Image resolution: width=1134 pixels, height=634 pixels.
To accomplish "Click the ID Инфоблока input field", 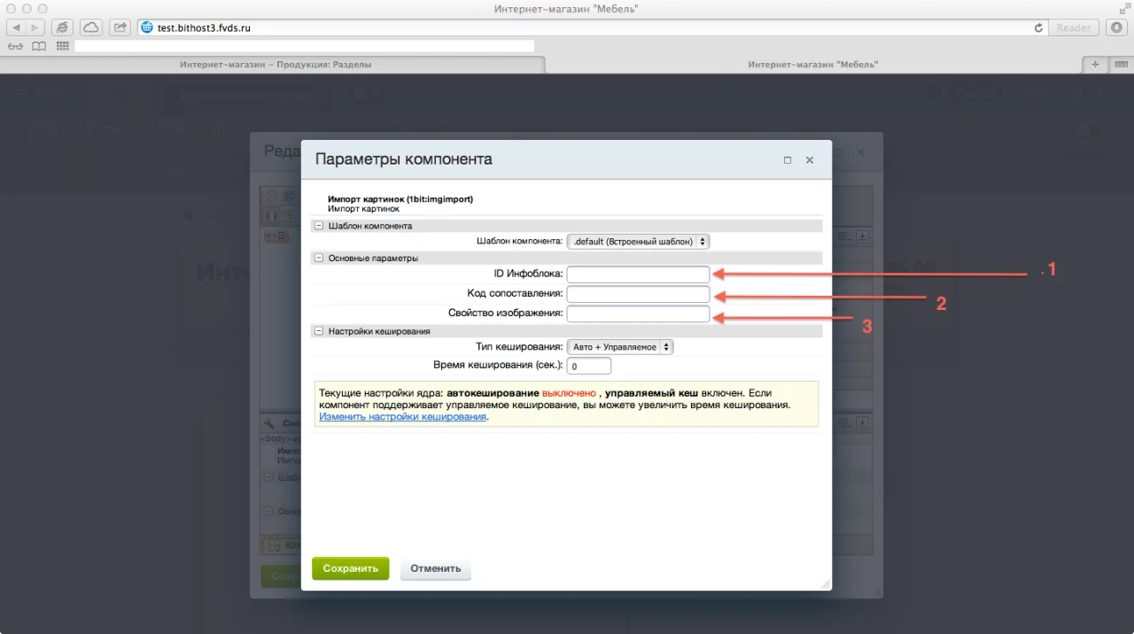I will [638, 274].
